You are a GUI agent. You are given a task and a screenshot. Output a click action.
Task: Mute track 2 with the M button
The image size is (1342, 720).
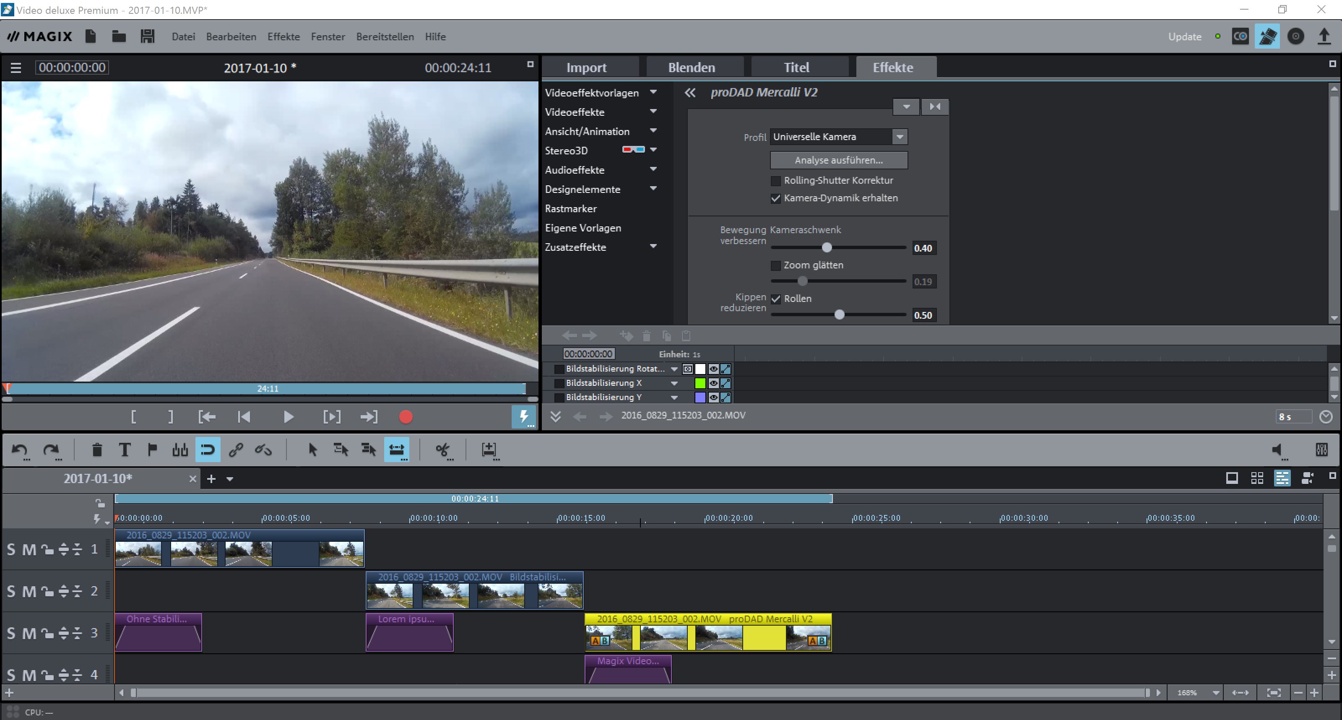click(x=29, y=591)
